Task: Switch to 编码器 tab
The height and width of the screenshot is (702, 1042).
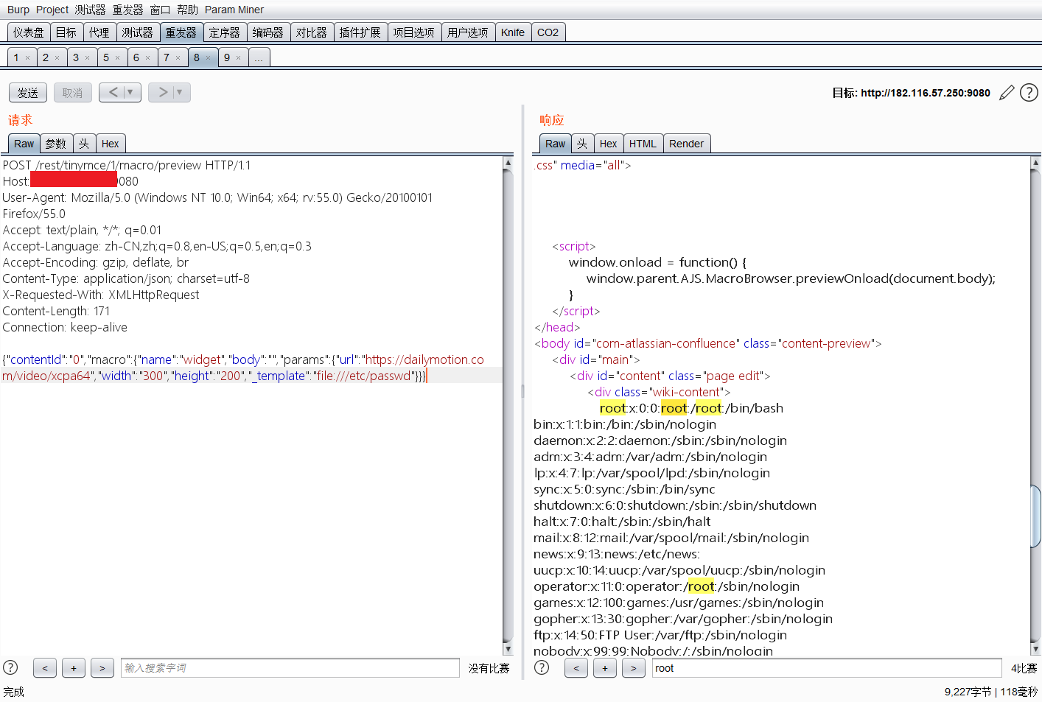Action: pyautogui.click(x=268, y=32)
